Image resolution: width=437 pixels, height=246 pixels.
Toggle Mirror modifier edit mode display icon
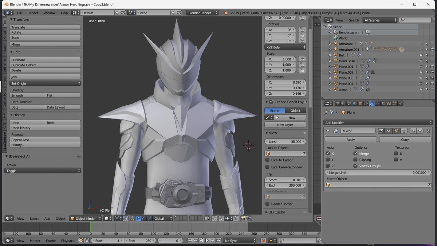click(x=396, y=131)
